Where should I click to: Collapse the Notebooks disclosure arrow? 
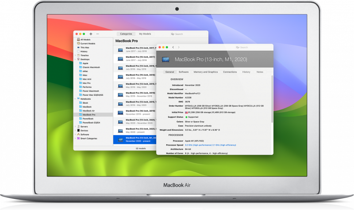[x=75, y=99]
